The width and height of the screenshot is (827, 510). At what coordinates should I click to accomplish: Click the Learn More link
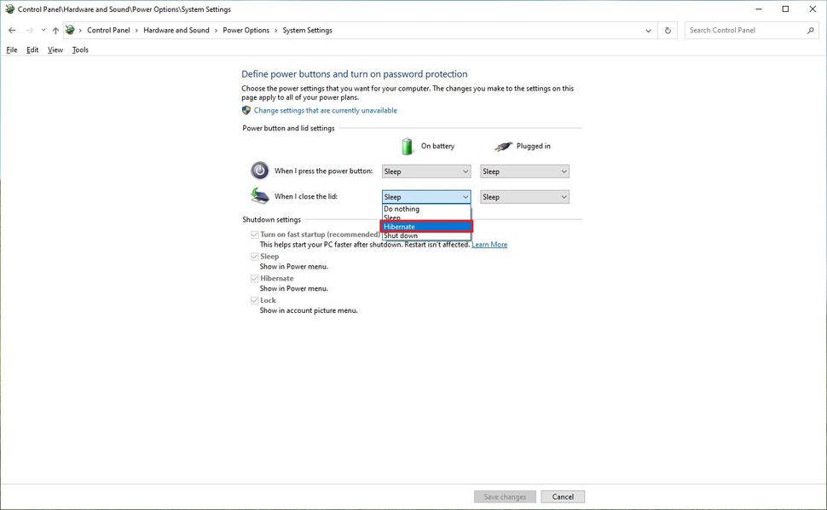pyautogui.click(x=489, y=244)
